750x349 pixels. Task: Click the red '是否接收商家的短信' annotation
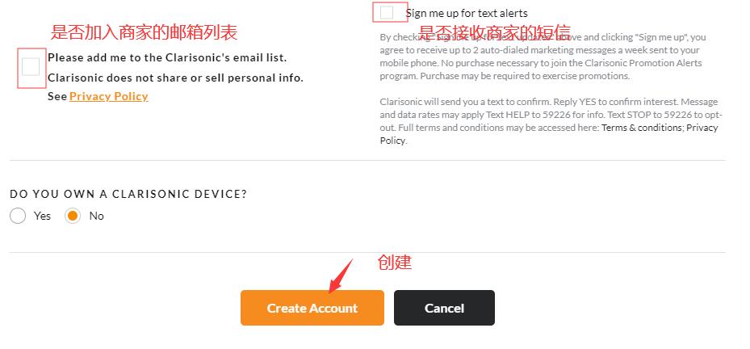[x=495, y=32]
